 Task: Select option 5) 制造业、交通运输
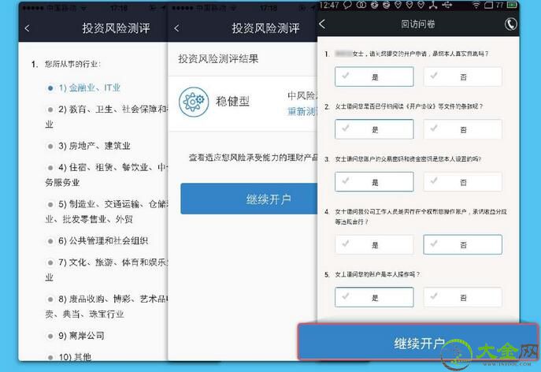point(106,211)
